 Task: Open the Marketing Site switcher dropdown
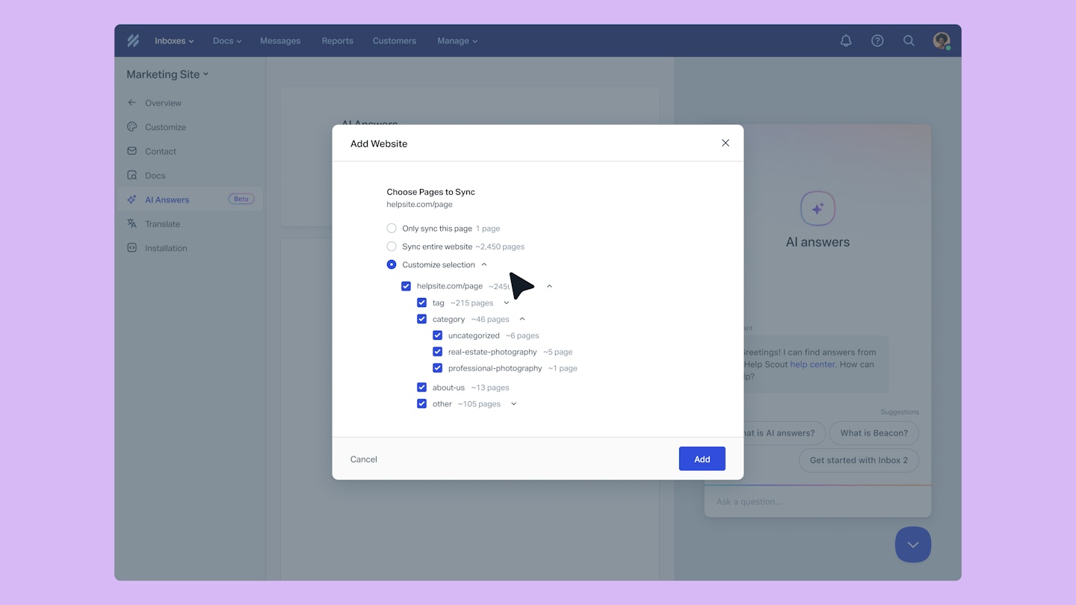167,74
